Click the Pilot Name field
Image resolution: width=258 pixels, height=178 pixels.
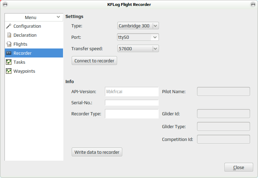point(223,91)
